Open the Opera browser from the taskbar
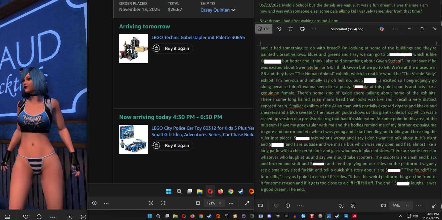This screenshot has height=220, width=442. click(184, 216)
